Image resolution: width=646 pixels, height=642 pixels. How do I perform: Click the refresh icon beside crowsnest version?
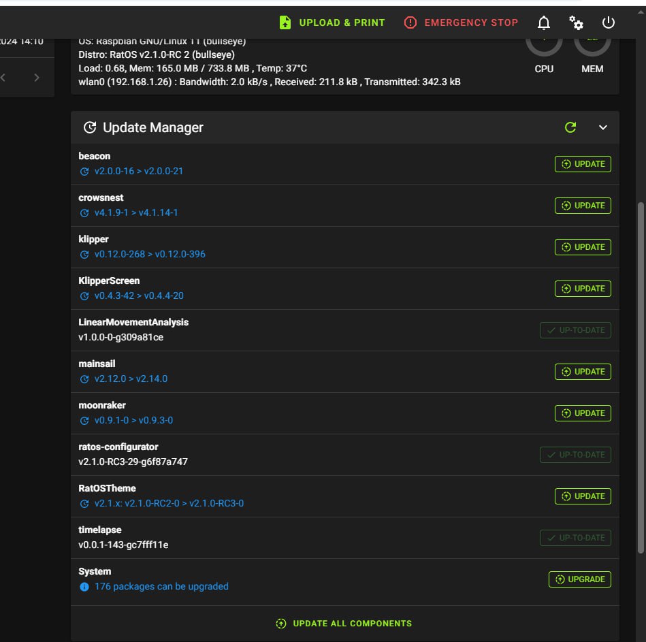click(84, 213)
